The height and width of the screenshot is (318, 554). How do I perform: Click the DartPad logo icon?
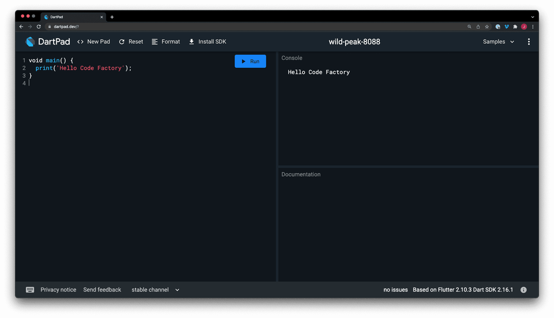pyautogui.click(x=30, y=42)
